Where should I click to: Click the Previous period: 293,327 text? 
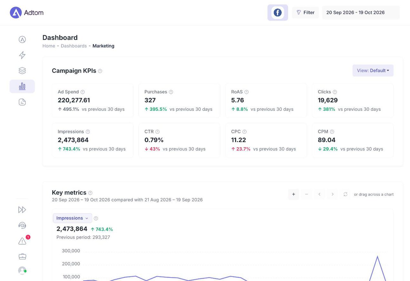point(83,237)
